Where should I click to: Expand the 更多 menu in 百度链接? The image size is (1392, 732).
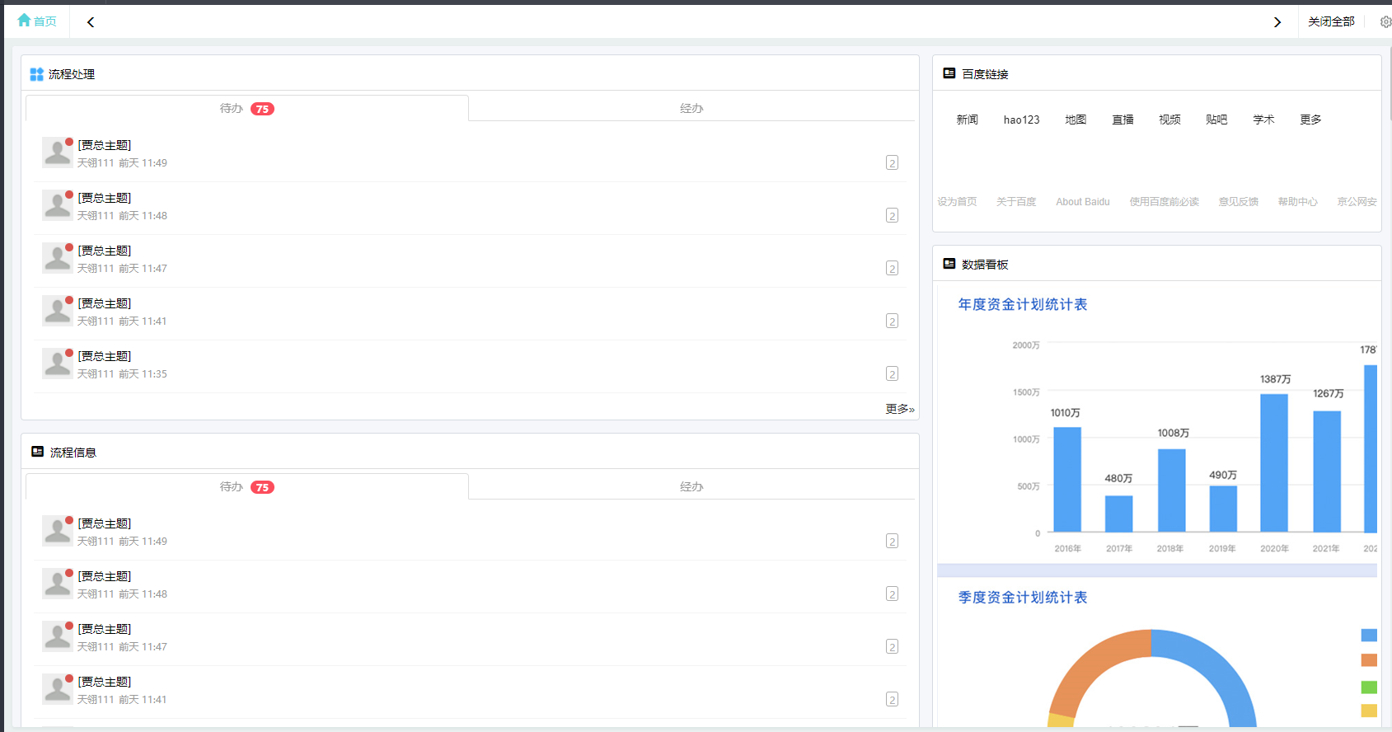pyautogui.click(x=1310, y=120)
